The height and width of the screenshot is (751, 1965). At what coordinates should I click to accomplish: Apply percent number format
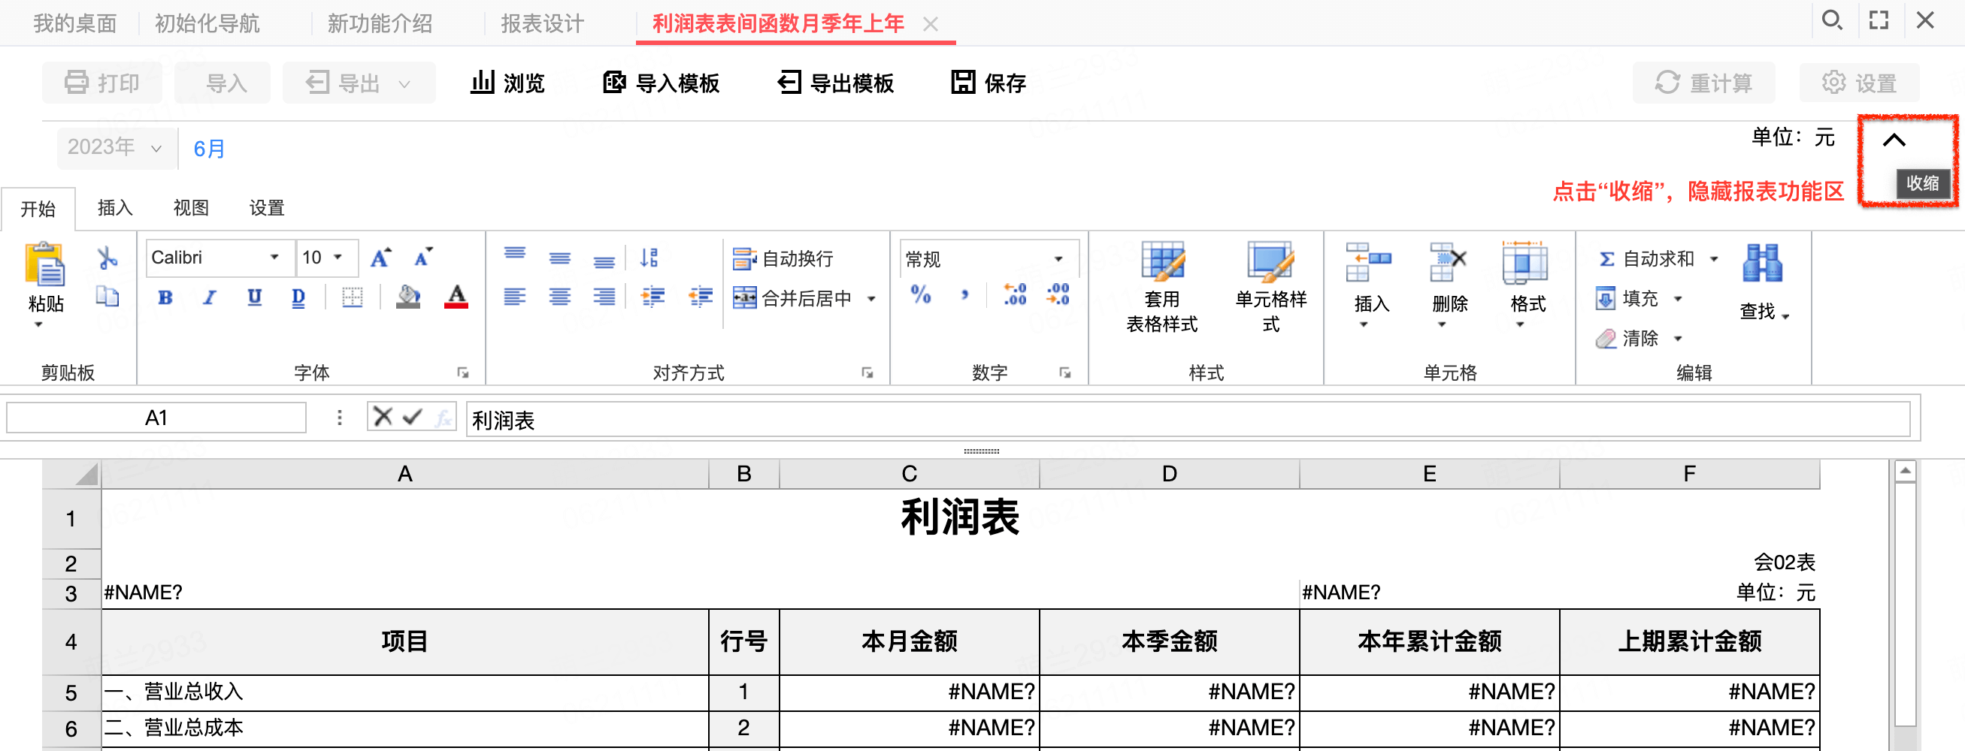point(922,297)
